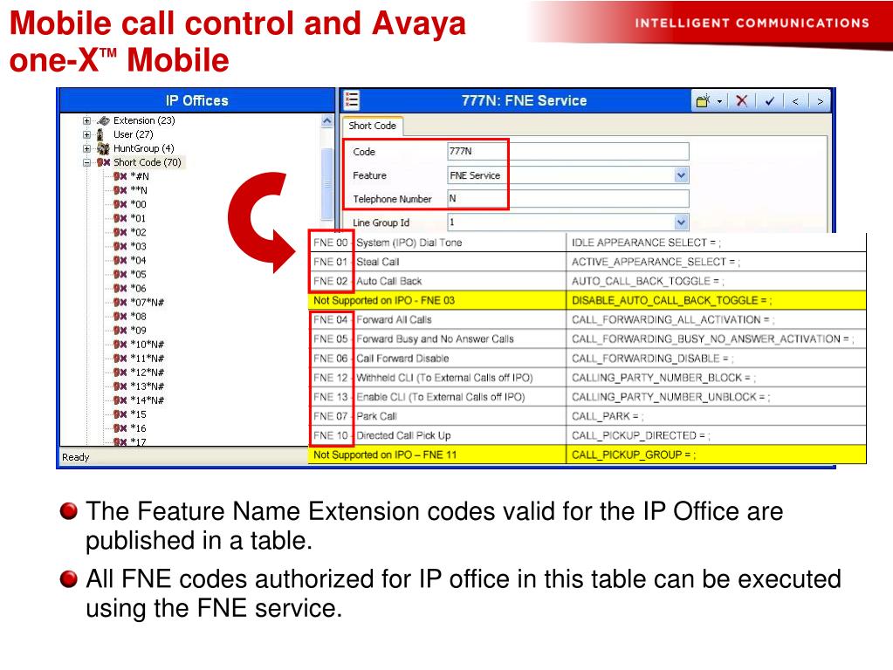This screenshot has height=670, width=893.
Task: Select short code **N
Action: click(139, 191)
